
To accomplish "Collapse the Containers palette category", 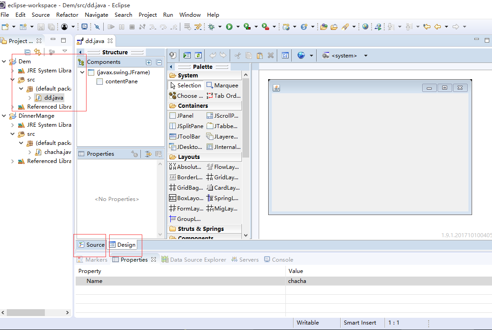I will 205,105.
